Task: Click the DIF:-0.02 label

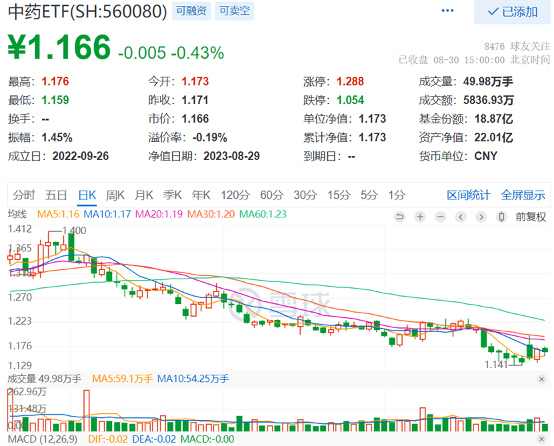Action: tap(108, 439)
